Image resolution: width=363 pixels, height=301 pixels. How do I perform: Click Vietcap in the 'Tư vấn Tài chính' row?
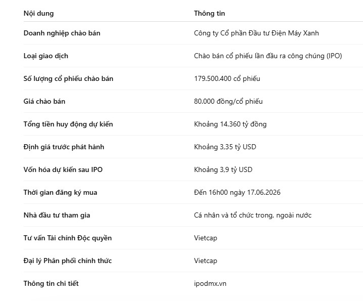[205, 238]
